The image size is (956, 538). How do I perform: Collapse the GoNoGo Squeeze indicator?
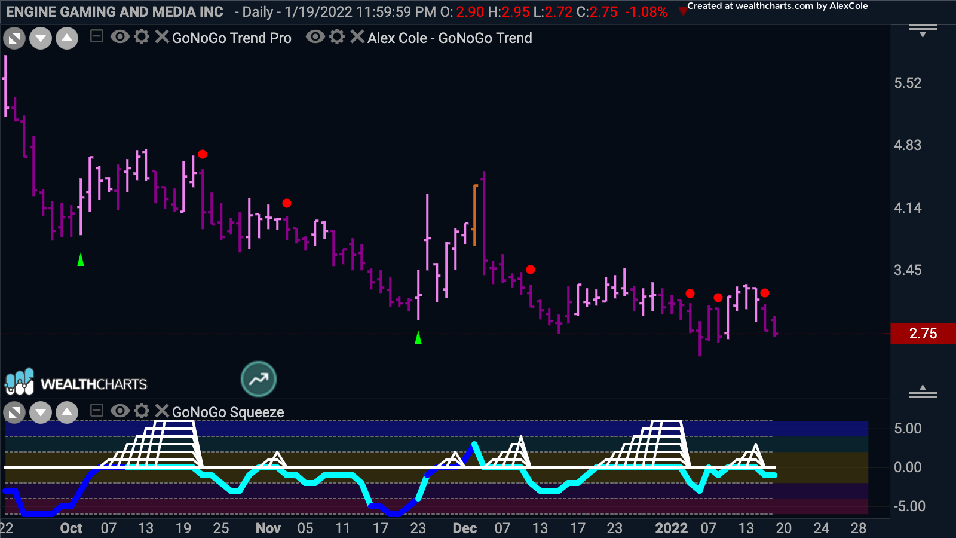click(96, 411)
